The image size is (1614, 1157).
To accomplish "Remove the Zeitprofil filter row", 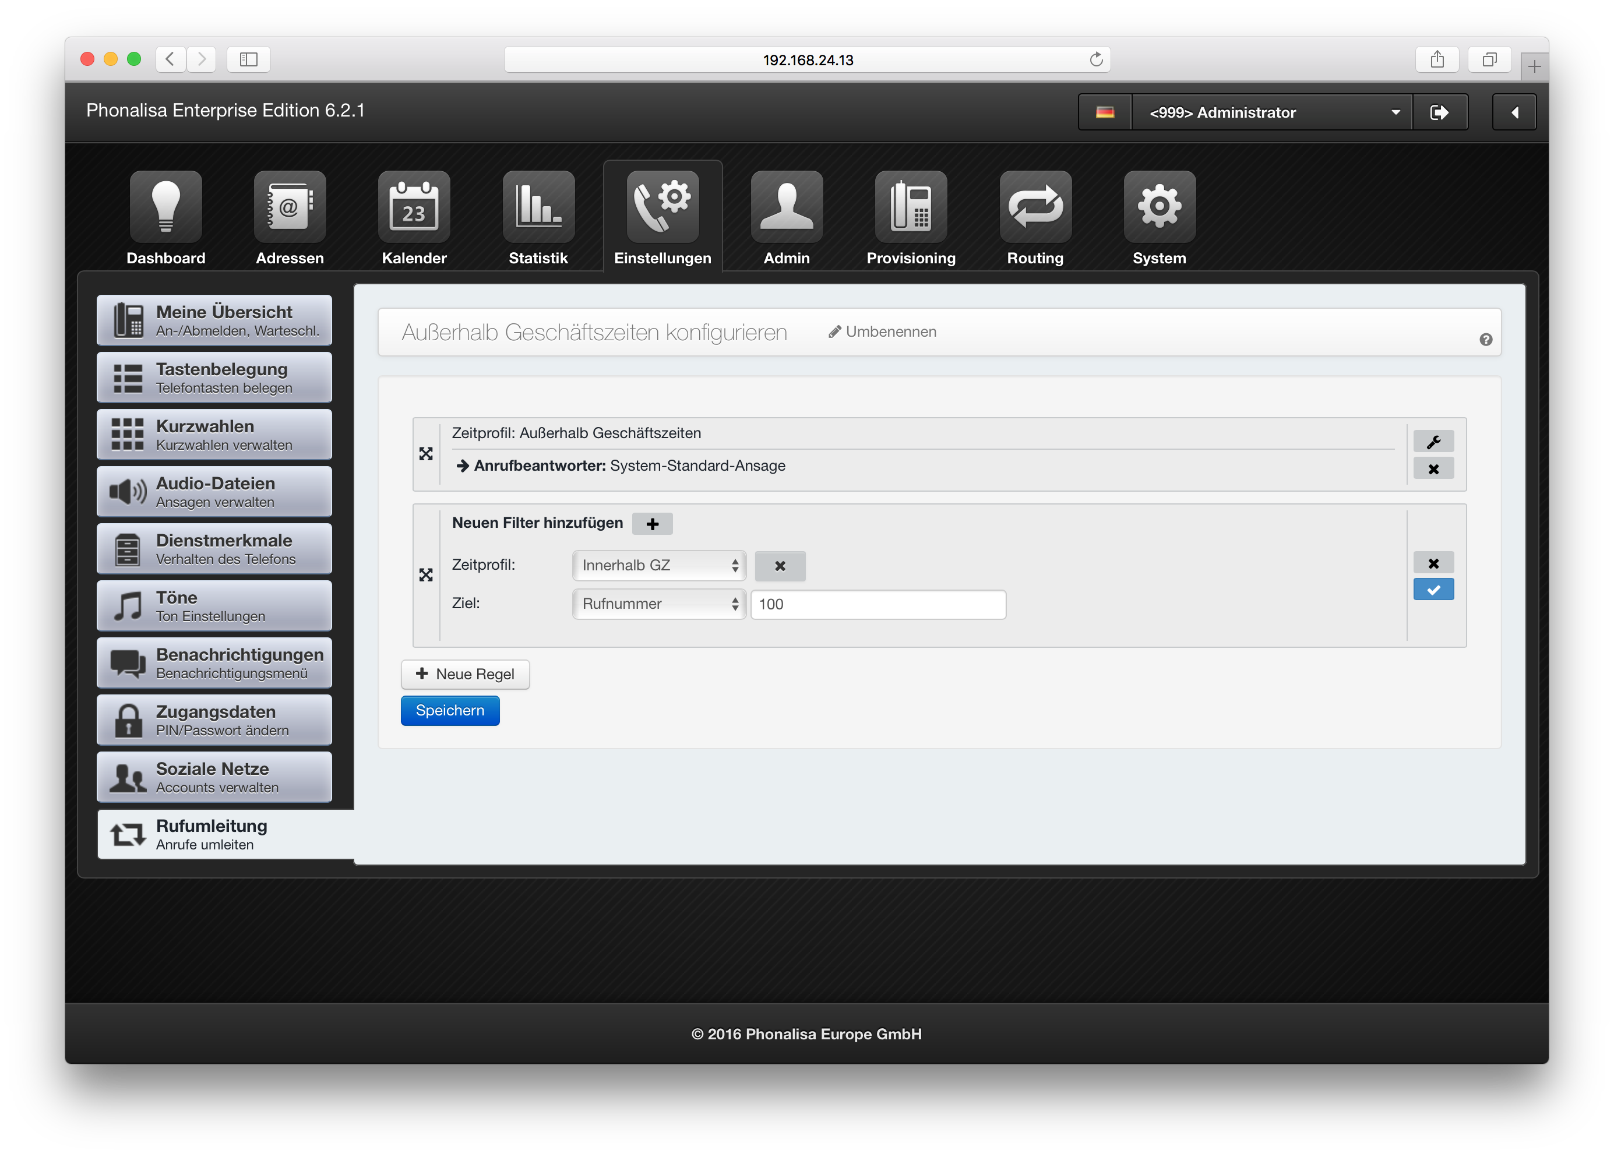I will tap(780, 566).
